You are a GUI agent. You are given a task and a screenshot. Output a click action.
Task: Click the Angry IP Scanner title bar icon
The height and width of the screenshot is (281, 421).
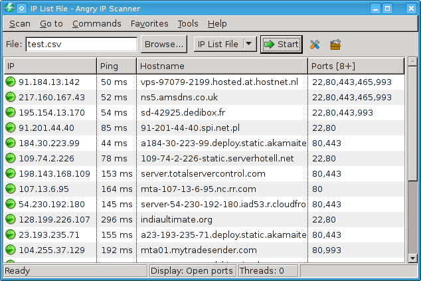9,8
